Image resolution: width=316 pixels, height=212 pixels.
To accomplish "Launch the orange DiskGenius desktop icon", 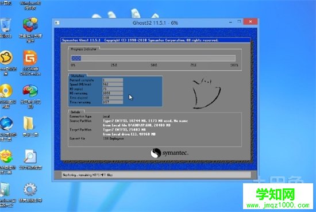I will [x=30, y=58].
